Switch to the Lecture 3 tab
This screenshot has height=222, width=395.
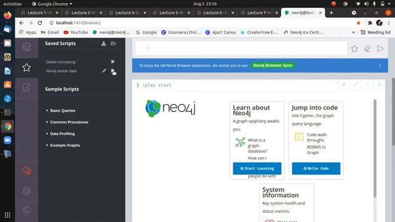coord(127,12)
